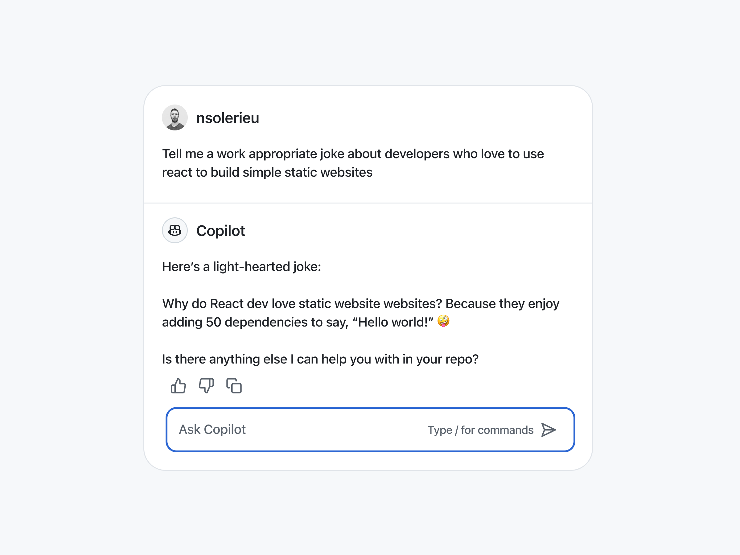Click "react to build simple static websites" line
This screenshot has height=555, width=740.
[x=267, y=172]
